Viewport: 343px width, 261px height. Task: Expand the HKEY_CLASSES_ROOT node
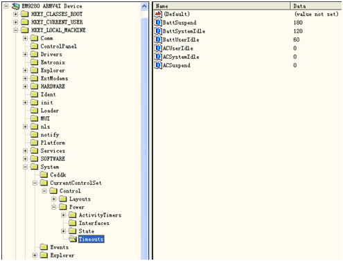pyautogui.click(x=15, y=14)
